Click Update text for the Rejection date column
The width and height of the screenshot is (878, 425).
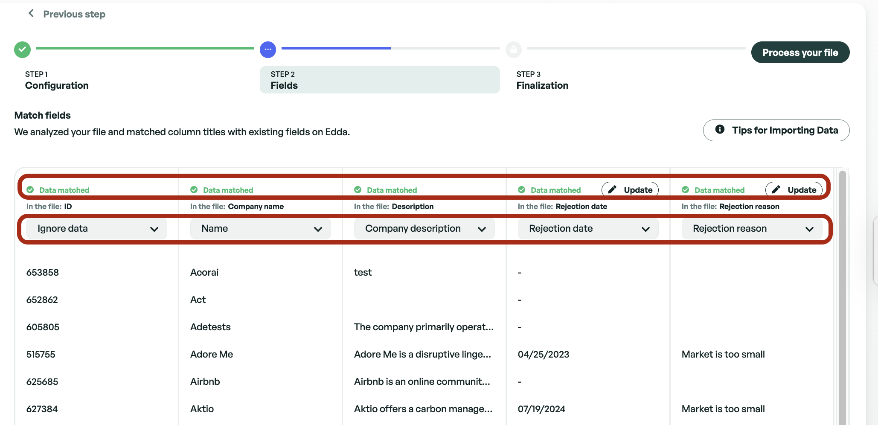[x=638, y=190]
